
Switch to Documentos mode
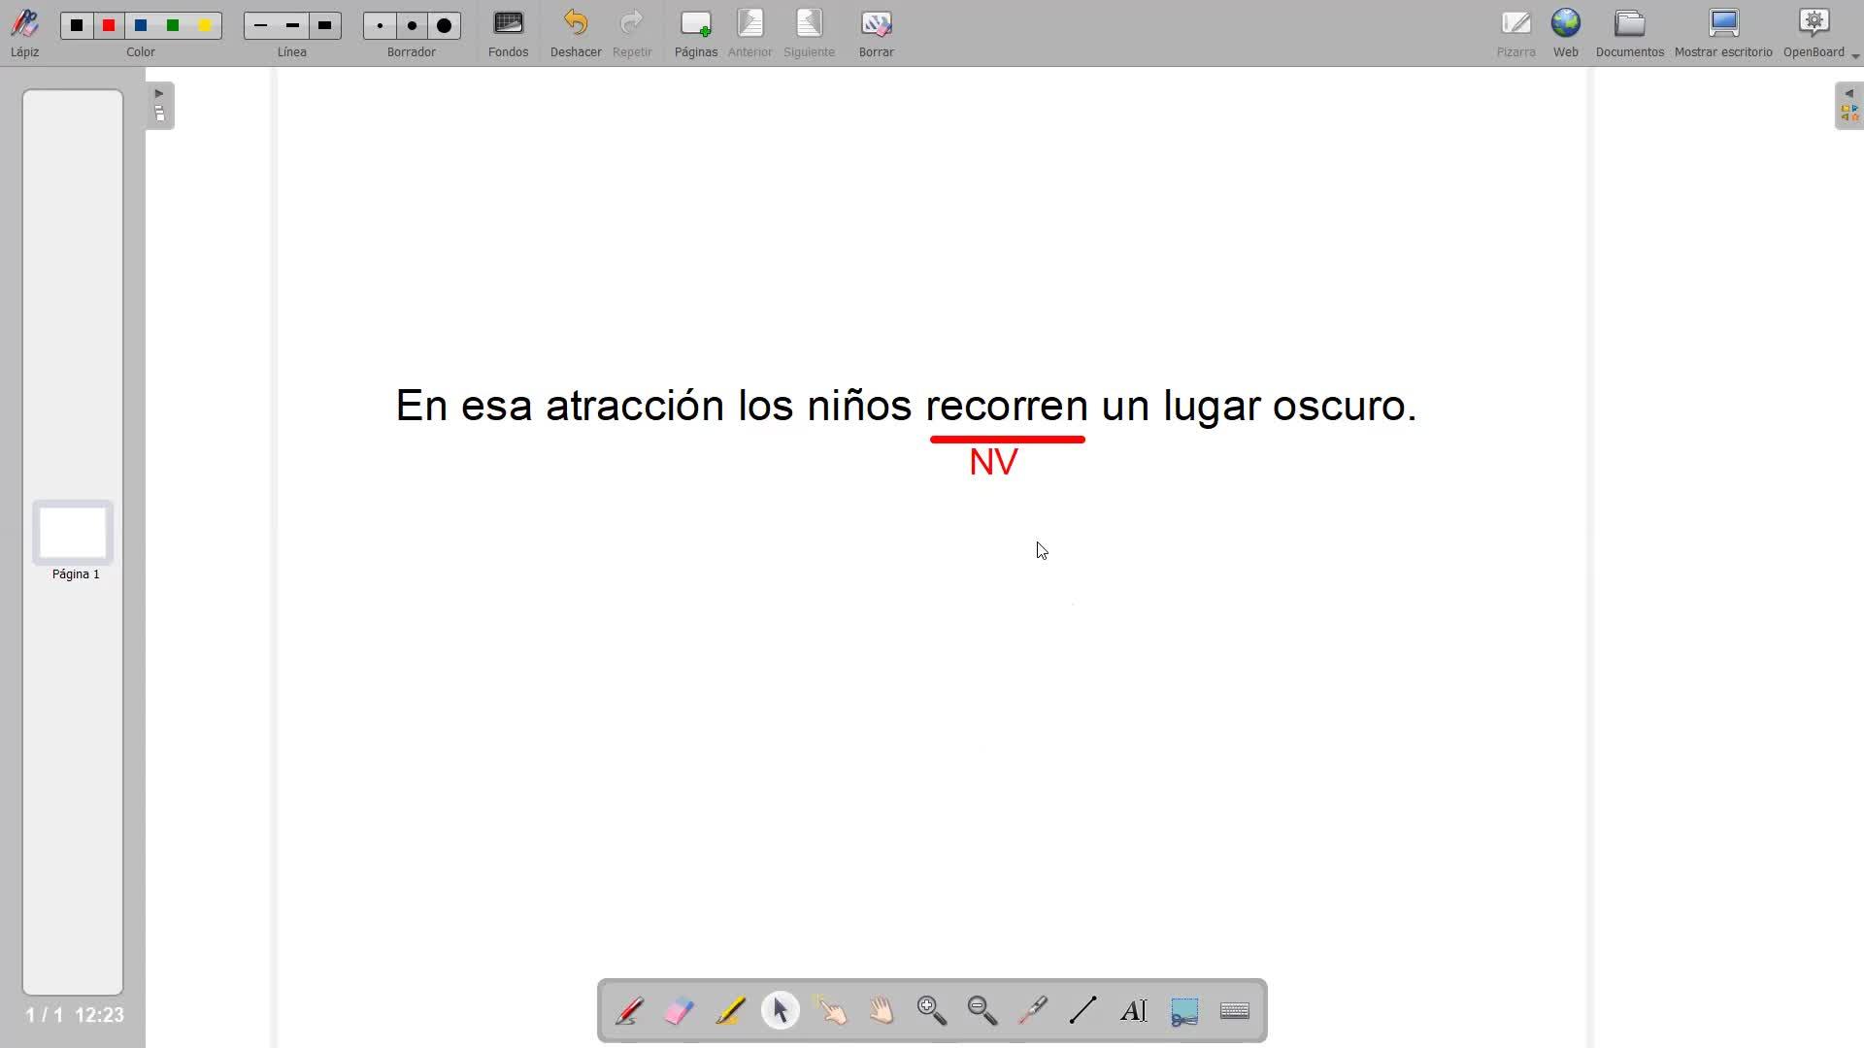[1629, 33]
